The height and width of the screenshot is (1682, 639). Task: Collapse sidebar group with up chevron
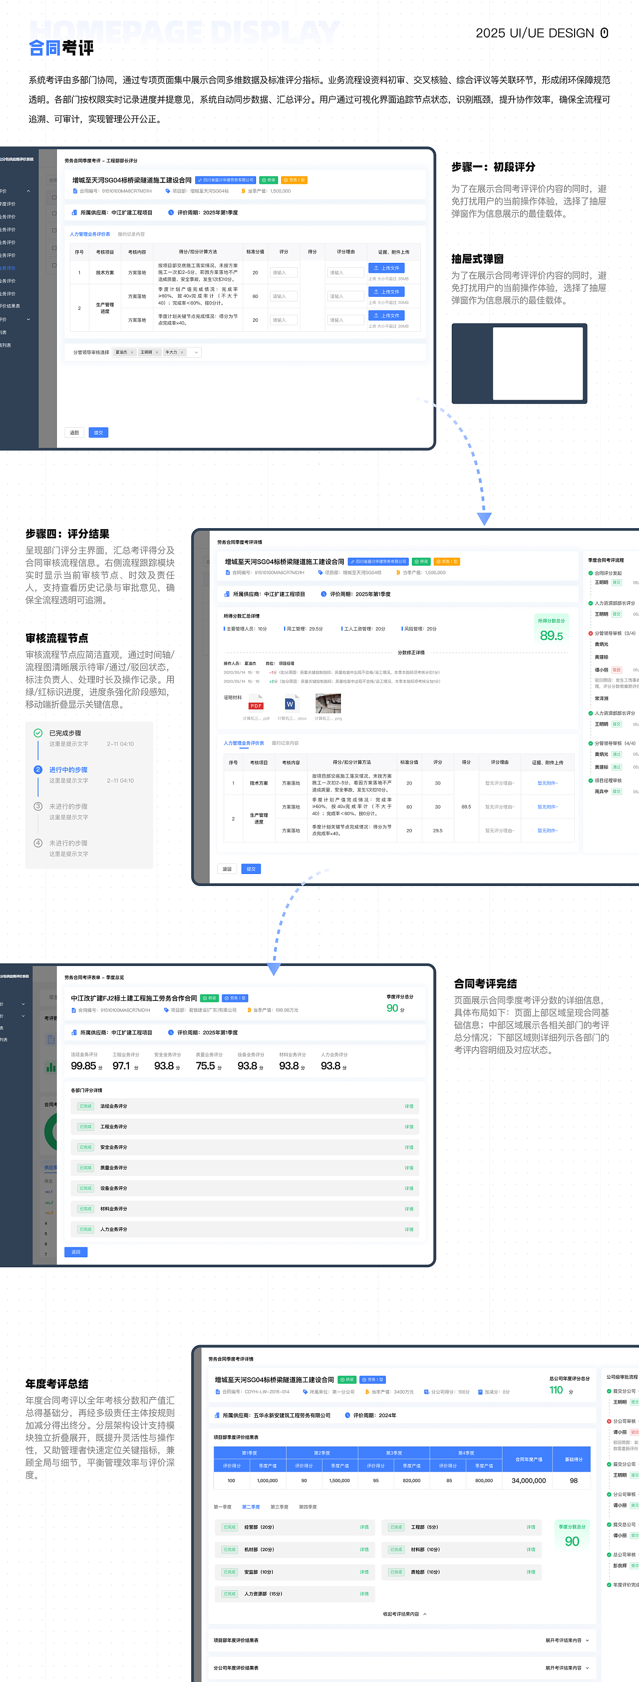(28, 191)
